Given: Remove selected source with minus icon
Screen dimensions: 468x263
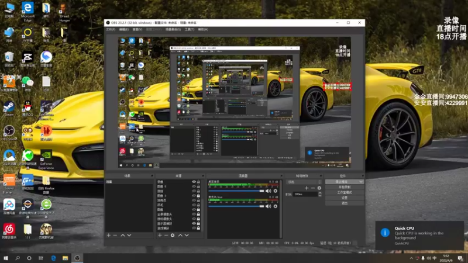Looking at the screenshot, I should point(166,235).
